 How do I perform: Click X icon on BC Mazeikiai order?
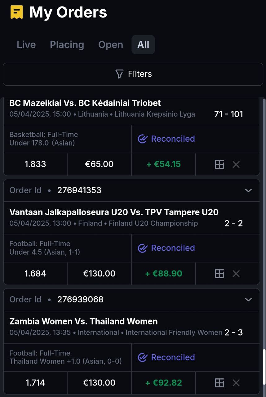236,164
